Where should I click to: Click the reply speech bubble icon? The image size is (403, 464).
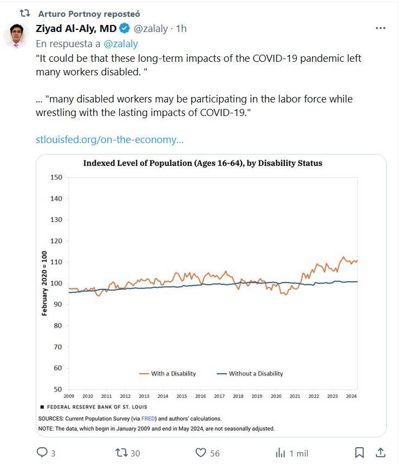[42, 452]
